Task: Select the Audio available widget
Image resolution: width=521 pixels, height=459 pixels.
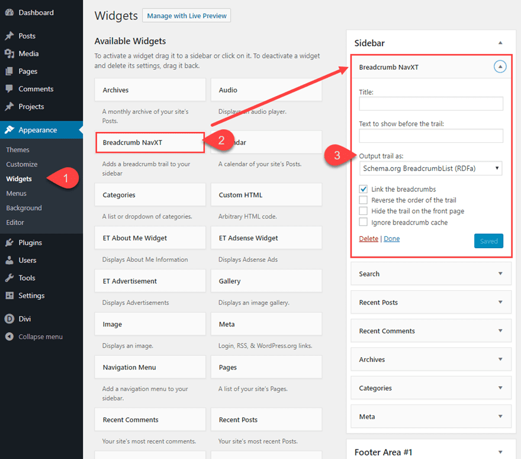Action: [x=266, y=90]
